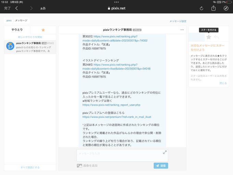
Task: Tap the 完了 done button
Action: point(7,8)
